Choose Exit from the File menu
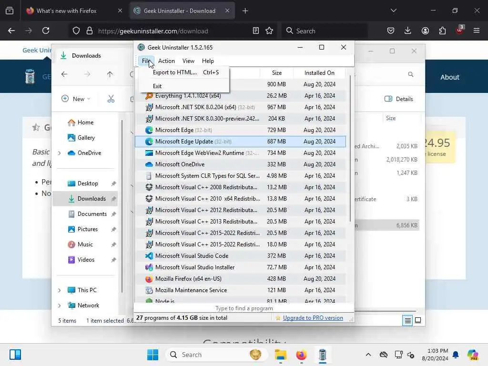Viewport: 488px width, 366px height. [x=157, y=86]
